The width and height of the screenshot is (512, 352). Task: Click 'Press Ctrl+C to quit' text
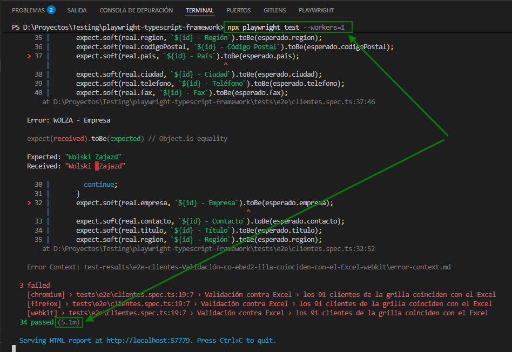237,340
